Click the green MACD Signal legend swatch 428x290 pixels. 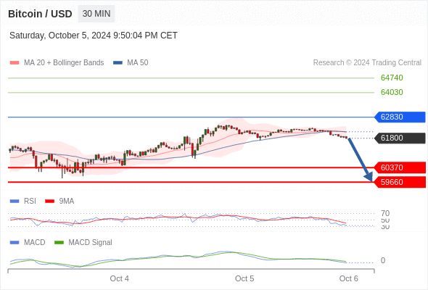[x=59, y=243]
